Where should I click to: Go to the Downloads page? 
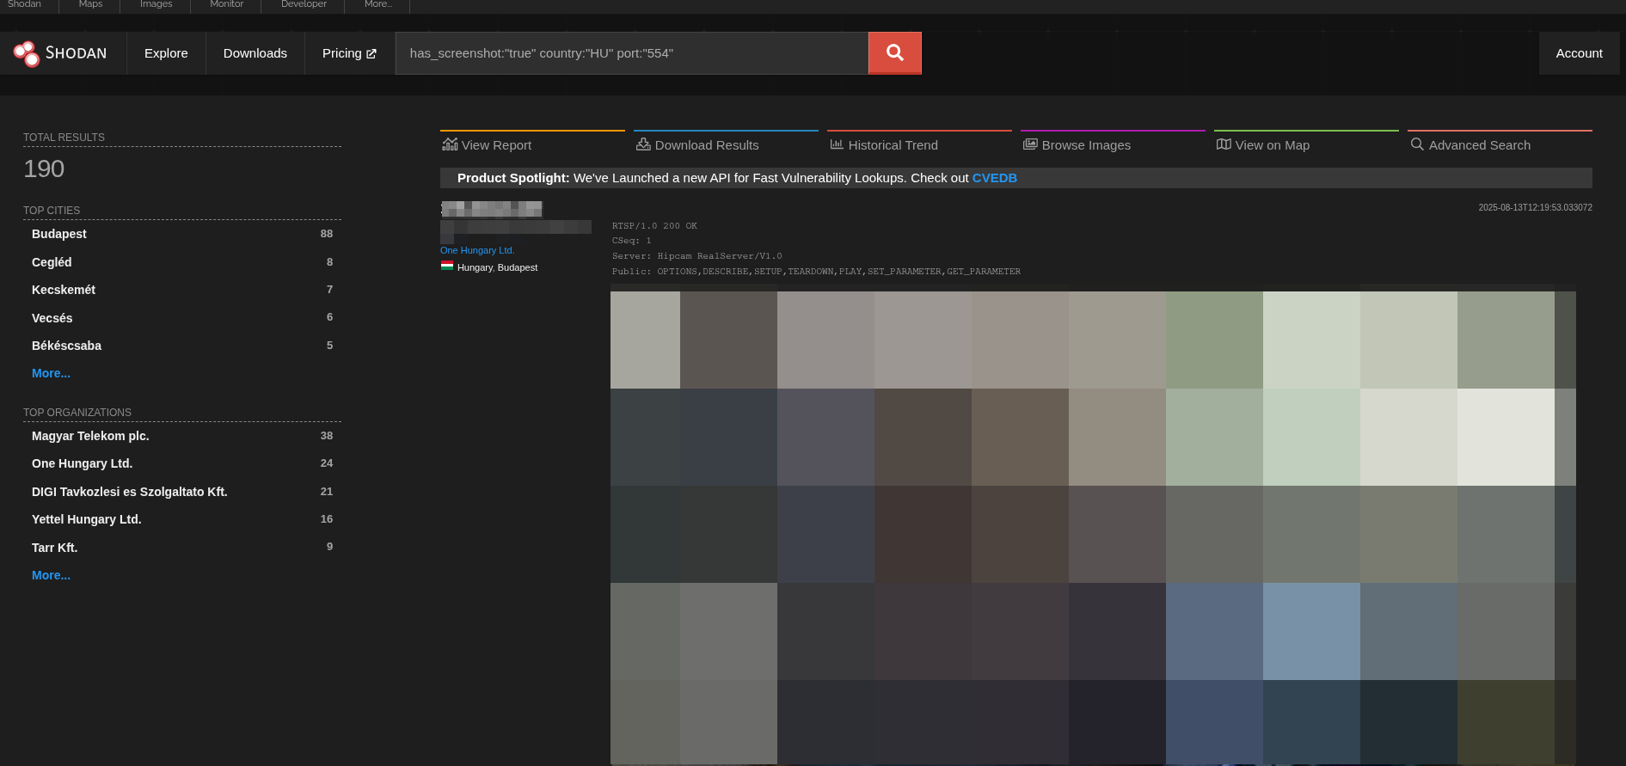click(255, 53)
